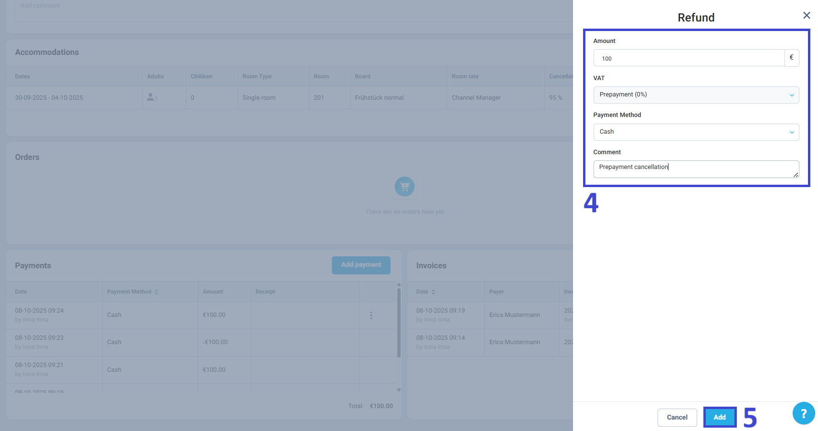Click children count 0 cell

pos(192,98)
